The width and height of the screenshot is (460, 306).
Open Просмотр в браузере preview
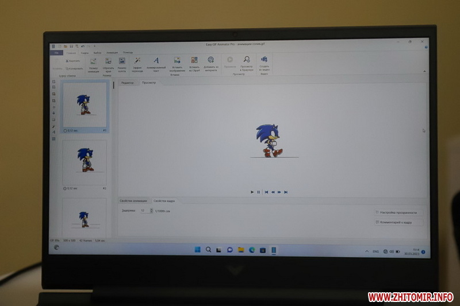tap(246, 61)
